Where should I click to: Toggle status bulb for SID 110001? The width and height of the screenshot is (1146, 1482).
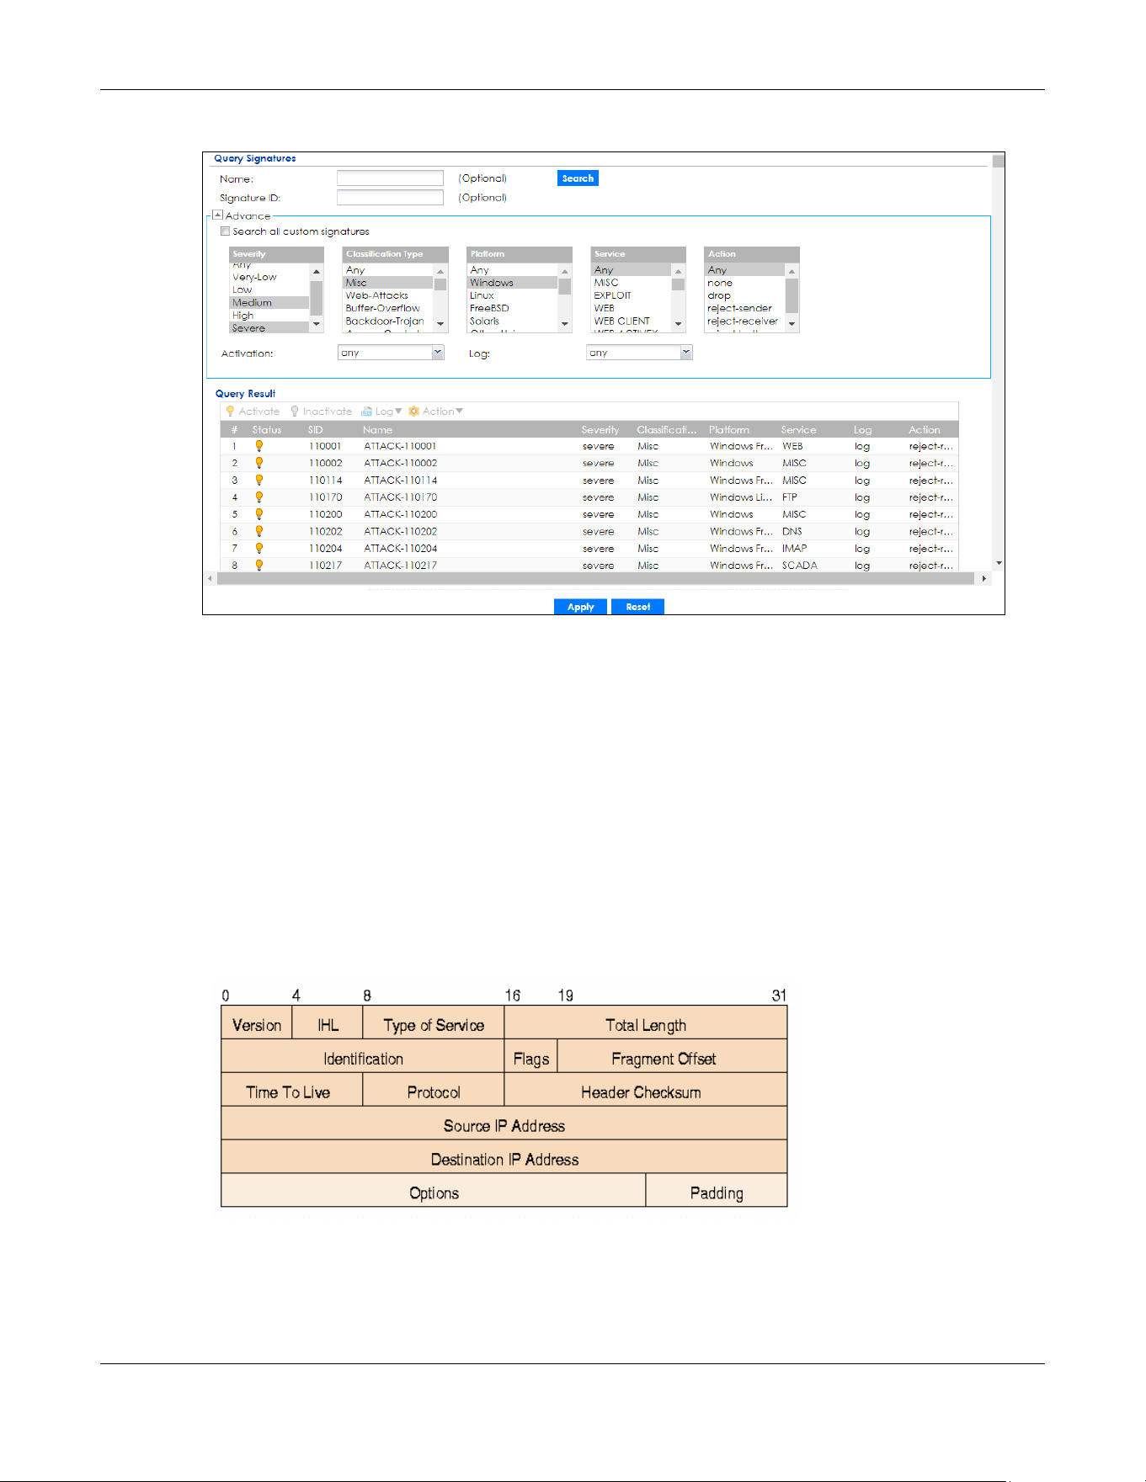point(259,446)
